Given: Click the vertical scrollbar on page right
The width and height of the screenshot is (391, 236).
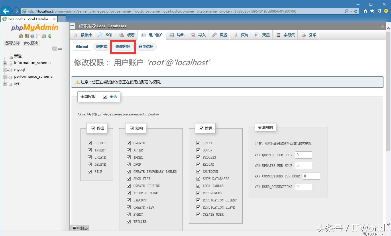Looking at the screenshot, I should pos(388,114).
